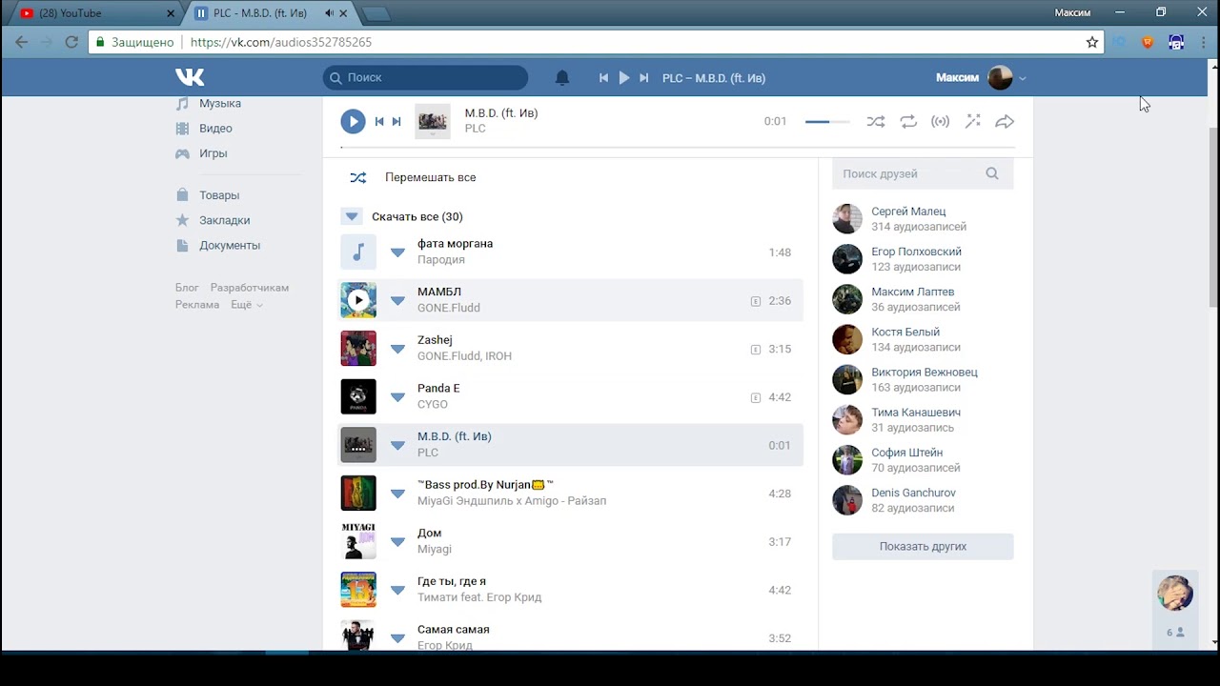Open Документы in left sidebar

[x=229, y=245]
